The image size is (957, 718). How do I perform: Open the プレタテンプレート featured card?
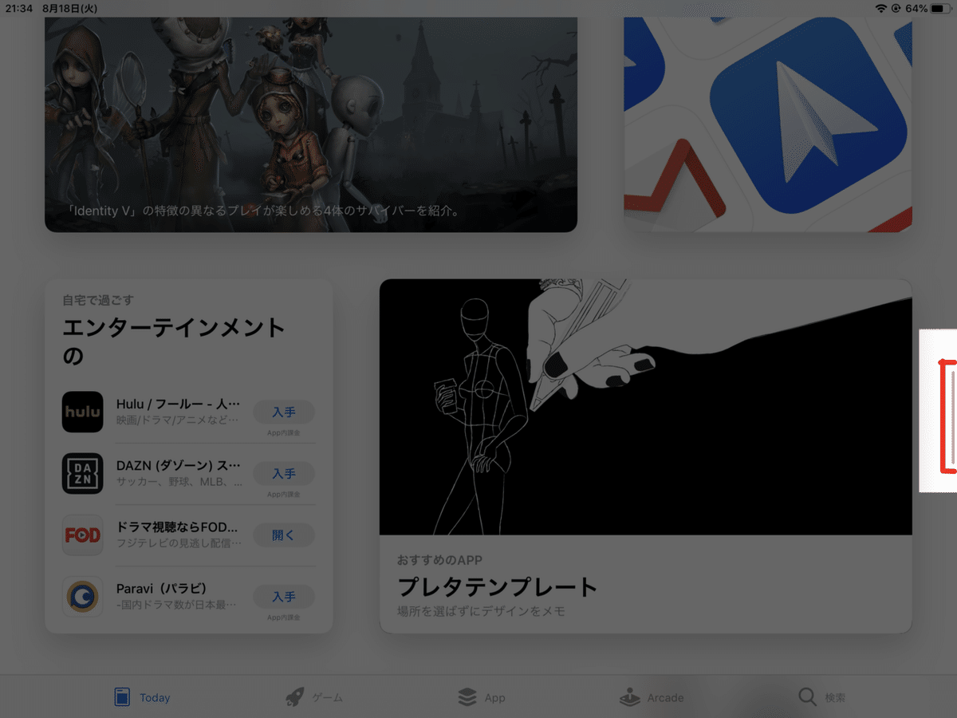click(x=646, y=455)
